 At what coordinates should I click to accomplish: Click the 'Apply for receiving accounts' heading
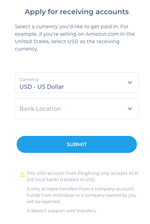coord(77,12)
